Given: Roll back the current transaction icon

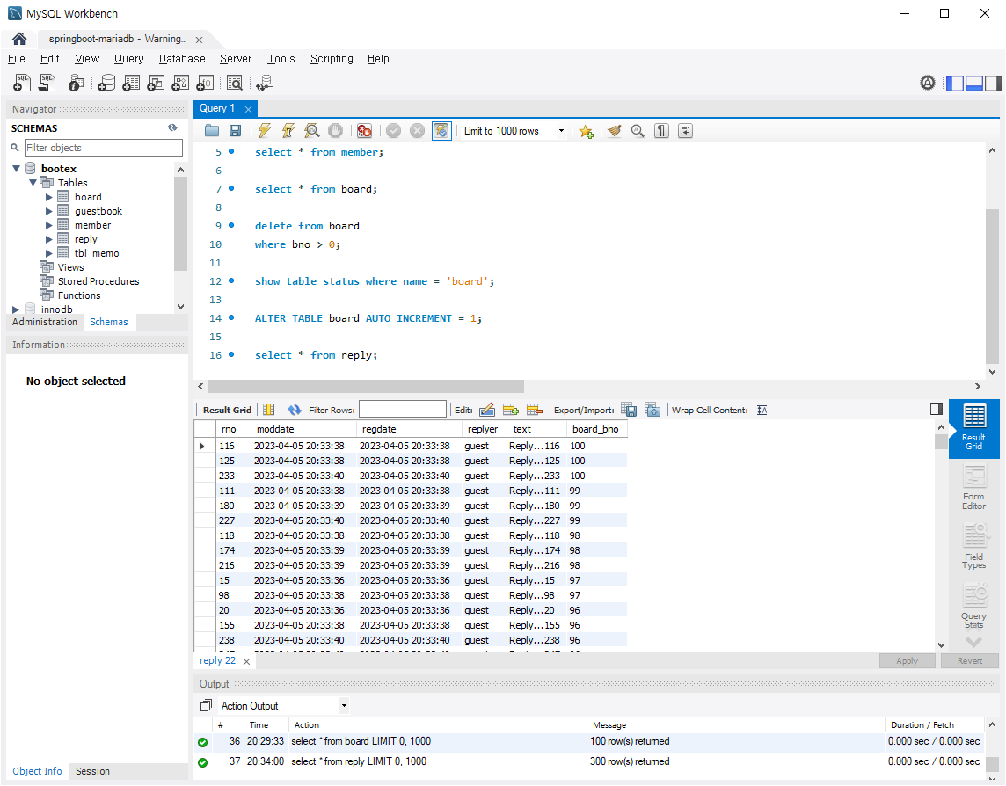Looking at the screenshot, I should coord(417,131).
